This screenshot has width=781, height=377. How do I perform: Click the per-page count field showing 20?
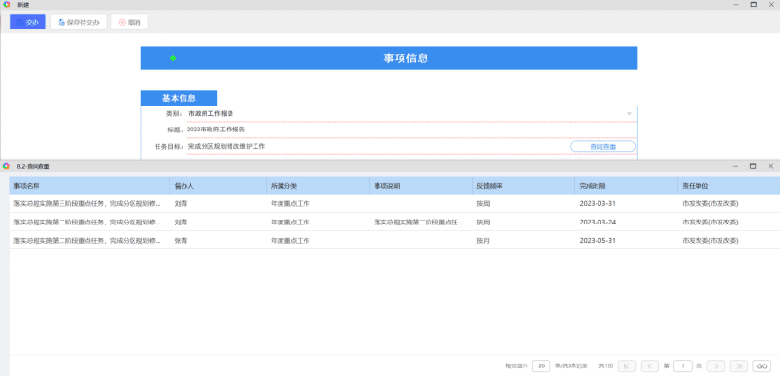tap(541, 366)
